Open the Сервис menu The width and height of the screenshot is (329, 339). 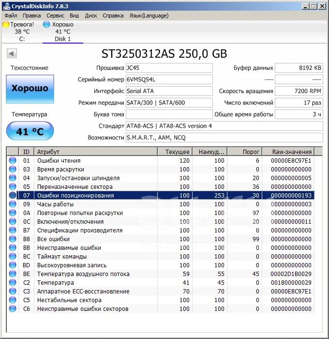coord(55,15)
